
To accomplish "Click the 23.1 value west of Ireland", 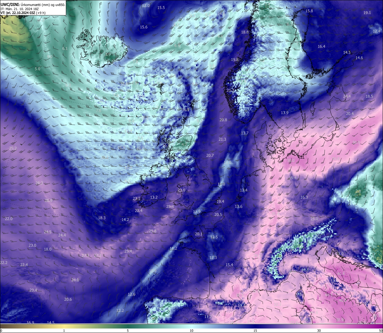I will (136, 198).
